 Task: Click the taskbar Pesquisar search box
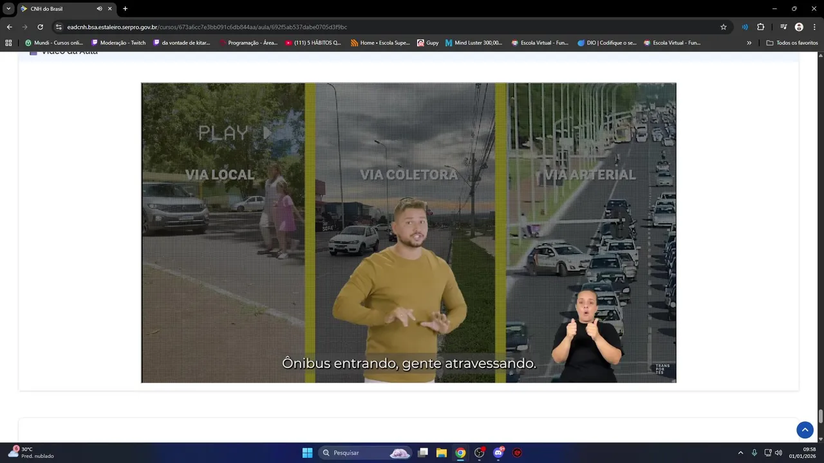365,453
